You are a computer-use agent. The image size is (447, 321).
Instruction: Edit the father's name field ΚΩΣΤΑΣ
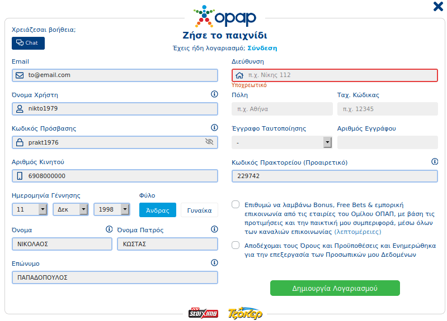click(x=167, y=244)
